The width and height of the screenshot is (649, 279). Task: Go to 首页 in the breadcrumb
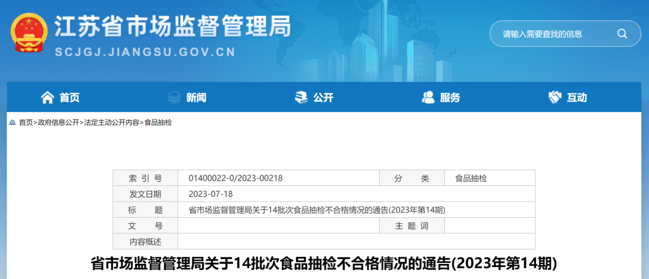[x=26, y=122]
